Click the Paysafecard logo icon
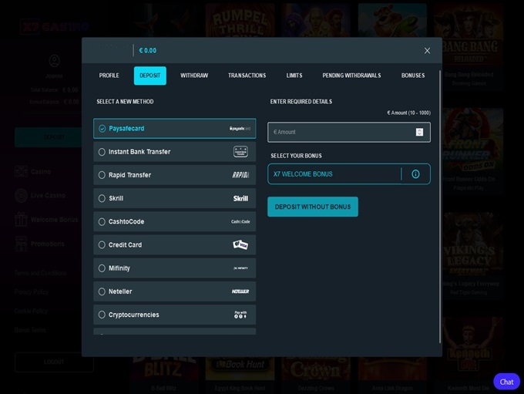Screen dimensions: 524x394 240,129
